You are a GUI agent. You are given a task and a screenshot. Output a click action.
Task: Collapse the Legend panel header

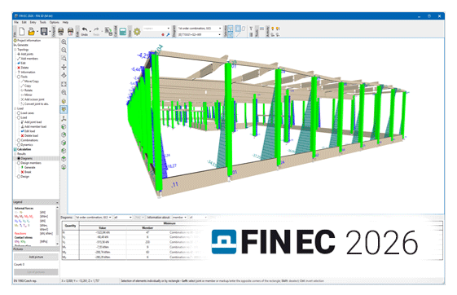[36, 202]
